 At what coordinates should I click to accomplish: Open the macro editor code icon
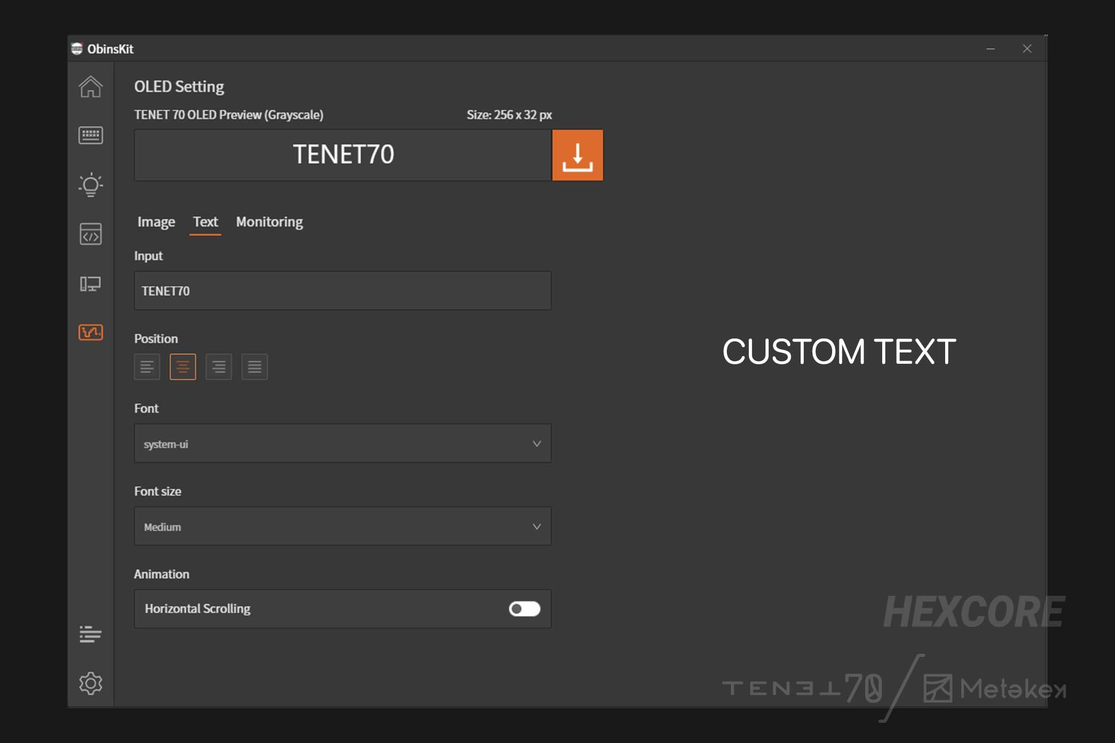91,235
